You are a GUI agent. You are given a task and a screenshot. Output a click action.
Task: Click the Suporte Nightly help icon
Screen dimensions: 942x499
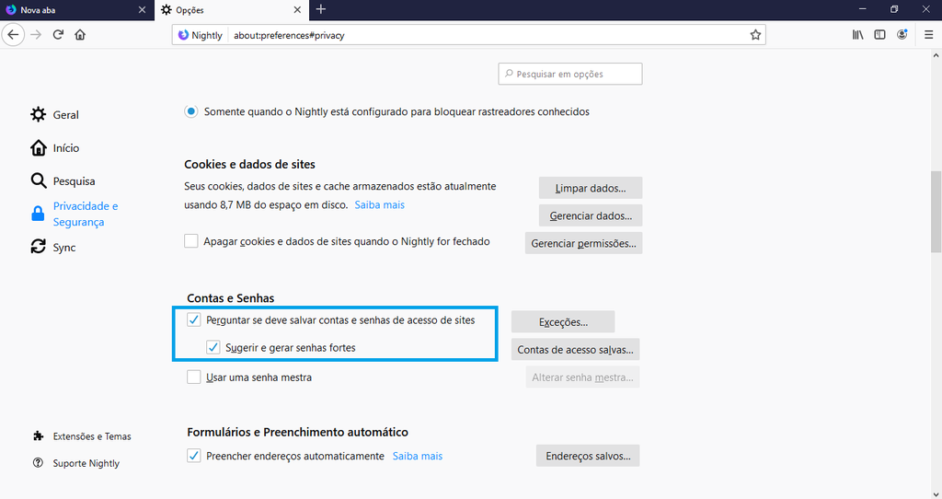(x=38, y=463)
